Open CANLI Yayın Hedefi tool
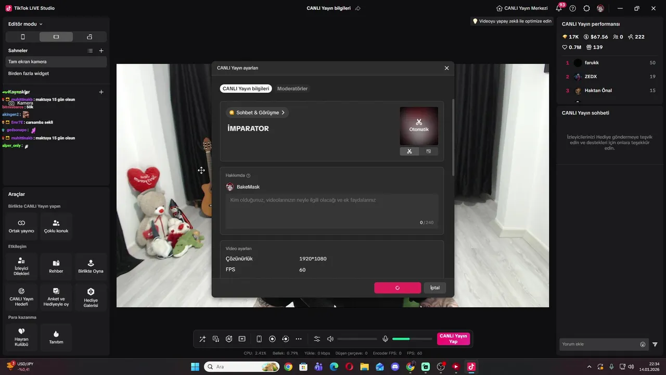Viewport: 666px width, 375px height. point(21,297)
